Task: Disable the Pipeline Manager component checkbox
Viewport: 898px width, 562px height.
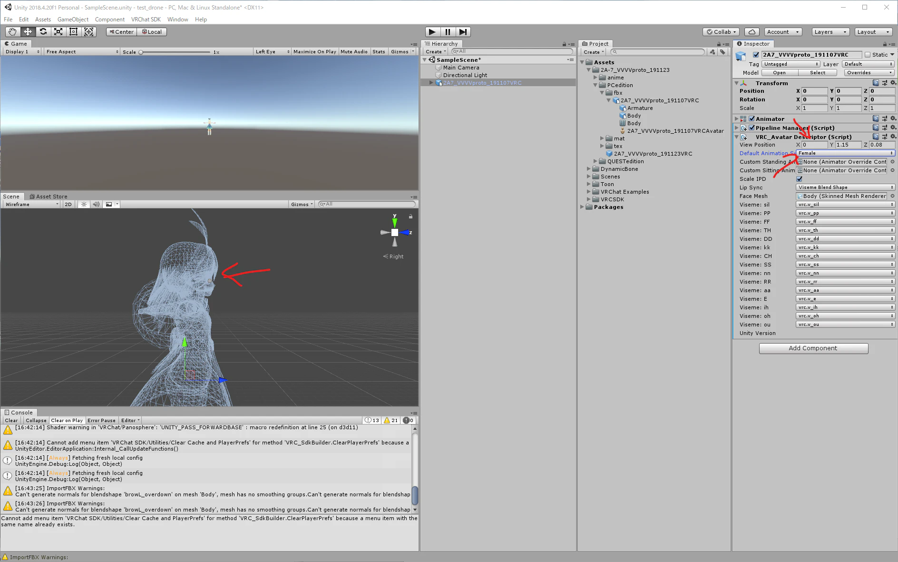Action: 752,128
